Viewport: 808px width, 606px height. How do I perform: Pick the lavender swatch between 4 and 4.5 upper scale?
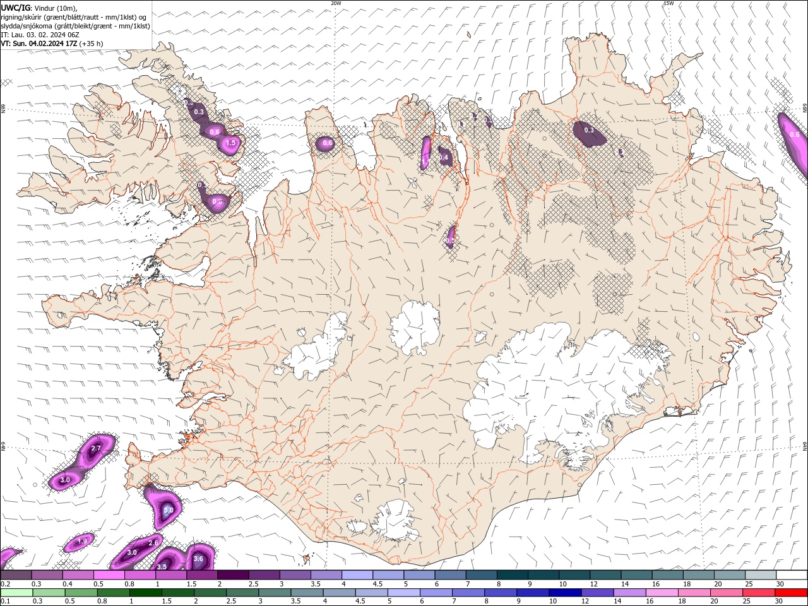(356, 575)
